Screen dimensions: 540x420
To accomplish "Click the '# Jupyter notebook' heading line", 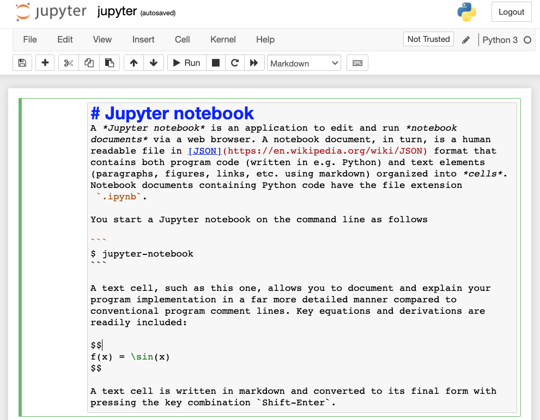I will point(172,113).
